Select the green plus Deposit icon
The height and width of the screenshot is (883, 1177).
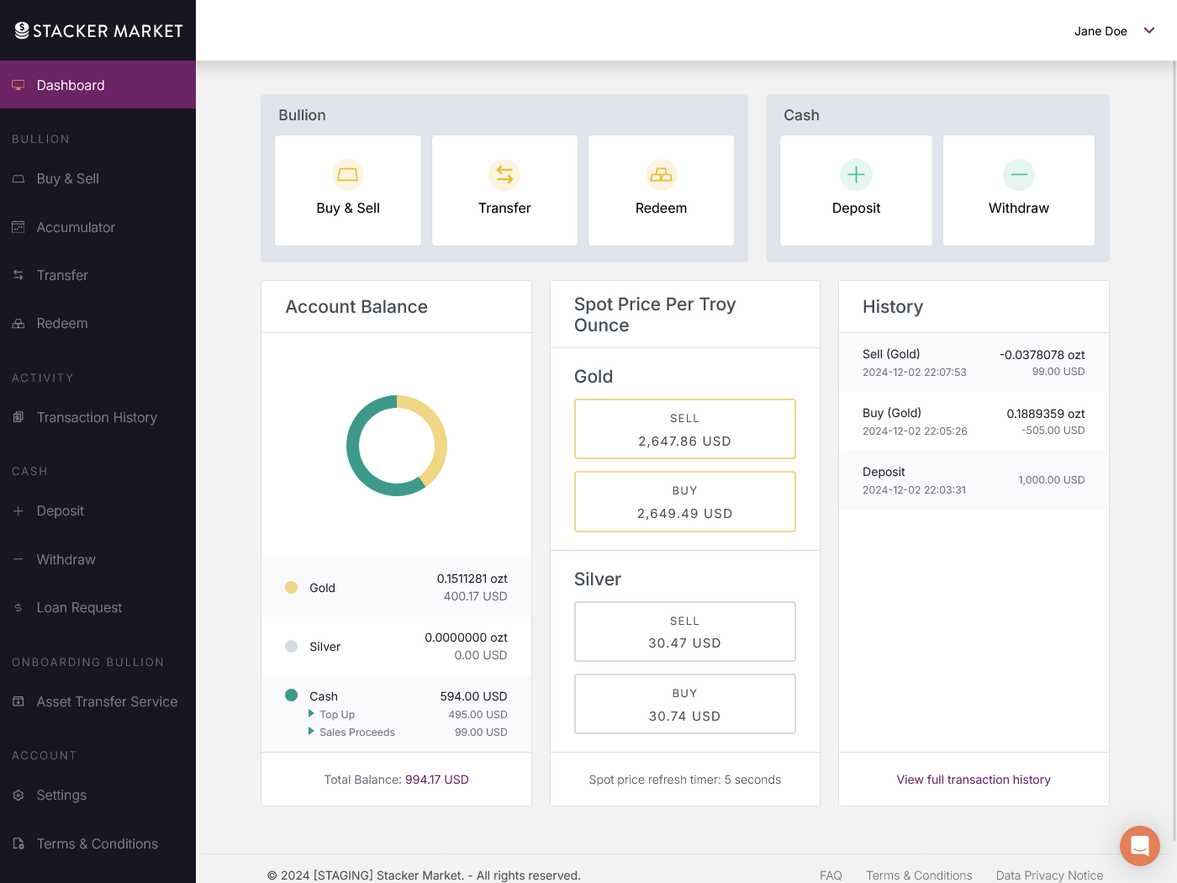856,175
